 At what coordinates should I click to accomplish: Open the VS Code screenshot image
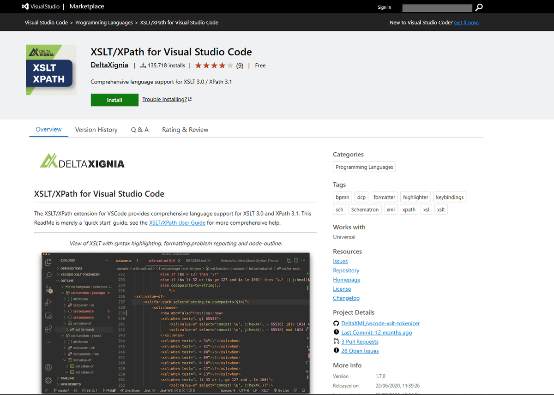point(175,323)
